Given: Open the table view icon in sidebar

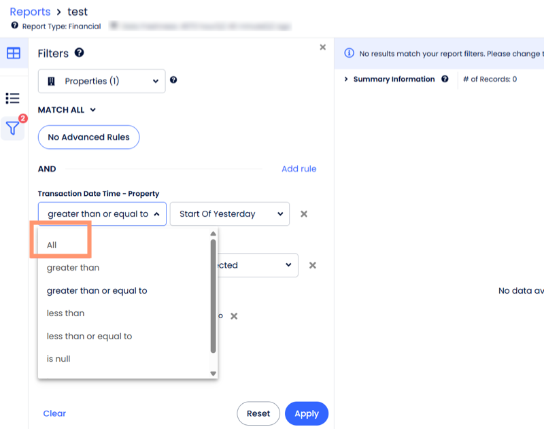Looking at the screenshot, I should coord(13,53).
